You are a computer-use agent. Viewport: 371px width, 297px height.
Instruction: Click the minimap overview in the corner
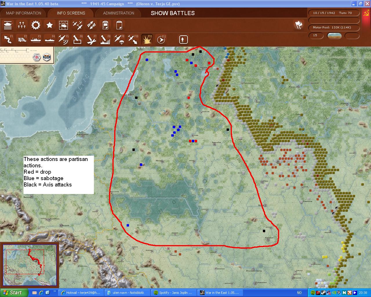pyautogui.click(x=30, y=265)
